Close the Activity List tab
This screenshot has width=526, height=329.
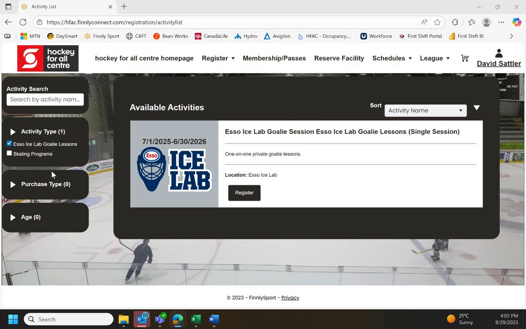coord(110,7)
